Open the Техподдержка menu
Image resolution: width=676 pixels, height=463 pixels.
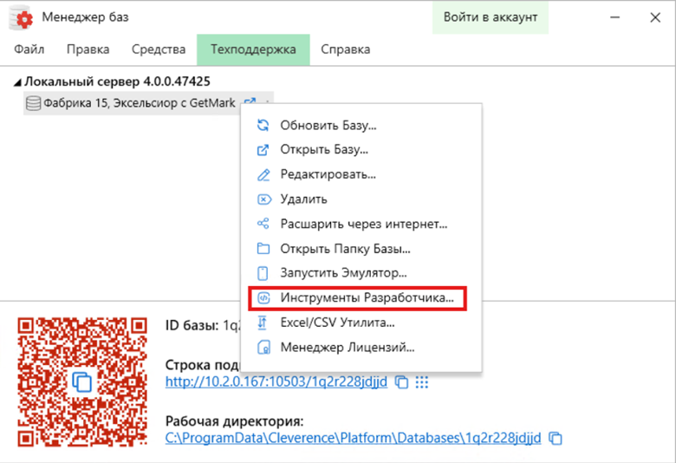pos(253,49)
